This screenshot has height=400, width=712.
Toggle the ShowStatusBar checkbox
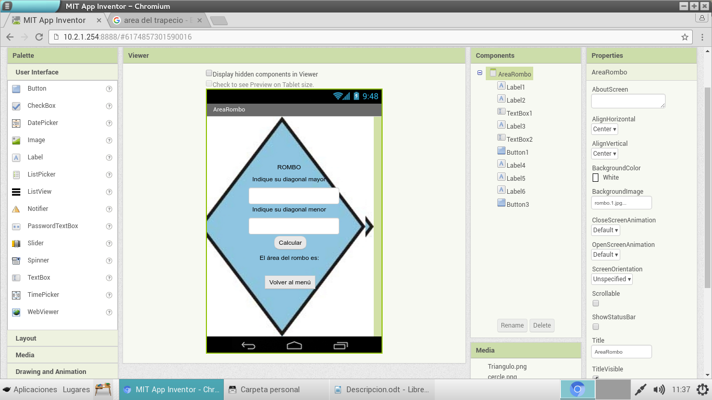coord(596,327)
